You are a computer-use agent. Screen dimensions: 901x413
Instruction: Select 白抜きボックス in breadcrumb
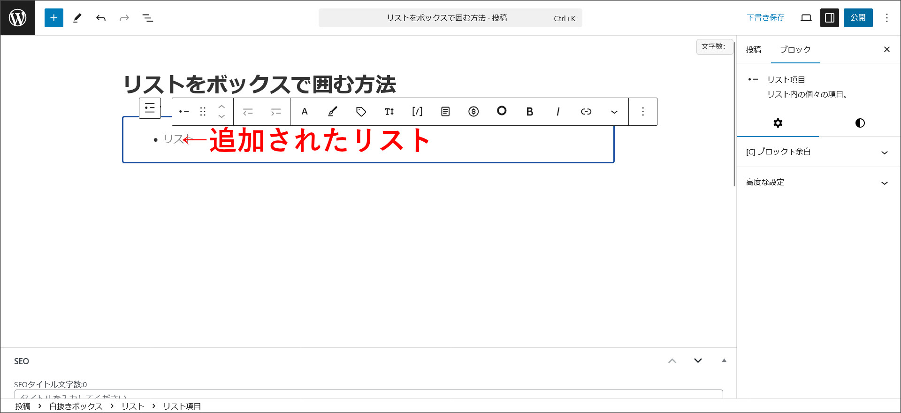coord(76,406)
